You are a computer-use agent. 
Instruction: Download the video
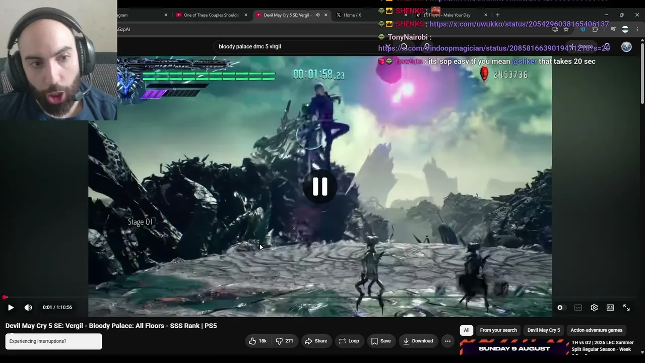[x=418, y=341]
